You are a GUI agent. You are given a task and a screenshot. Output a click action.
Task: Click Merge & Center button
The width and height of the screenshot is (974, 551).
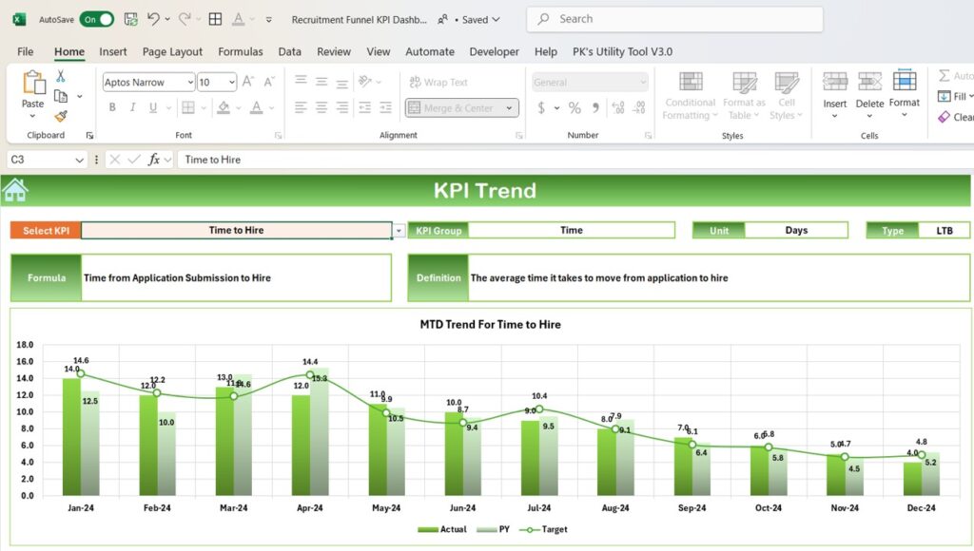453,108
